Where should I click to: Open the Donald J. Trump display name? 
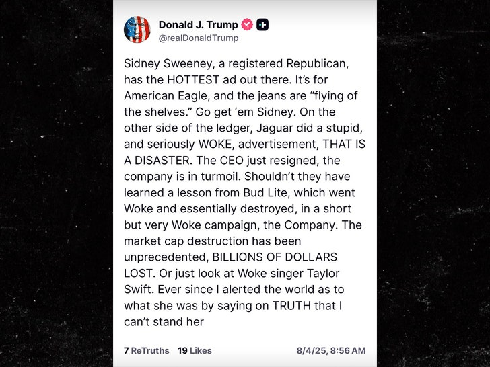click(198, 25)
